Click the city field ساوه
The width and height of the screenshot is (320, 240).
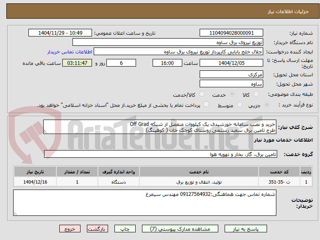(231, 84)
